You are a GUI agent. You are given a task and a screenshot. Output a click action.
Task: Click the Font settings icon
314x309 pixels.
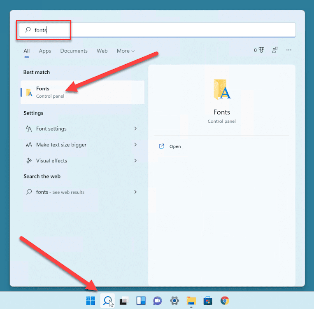(x=29, y=129)
